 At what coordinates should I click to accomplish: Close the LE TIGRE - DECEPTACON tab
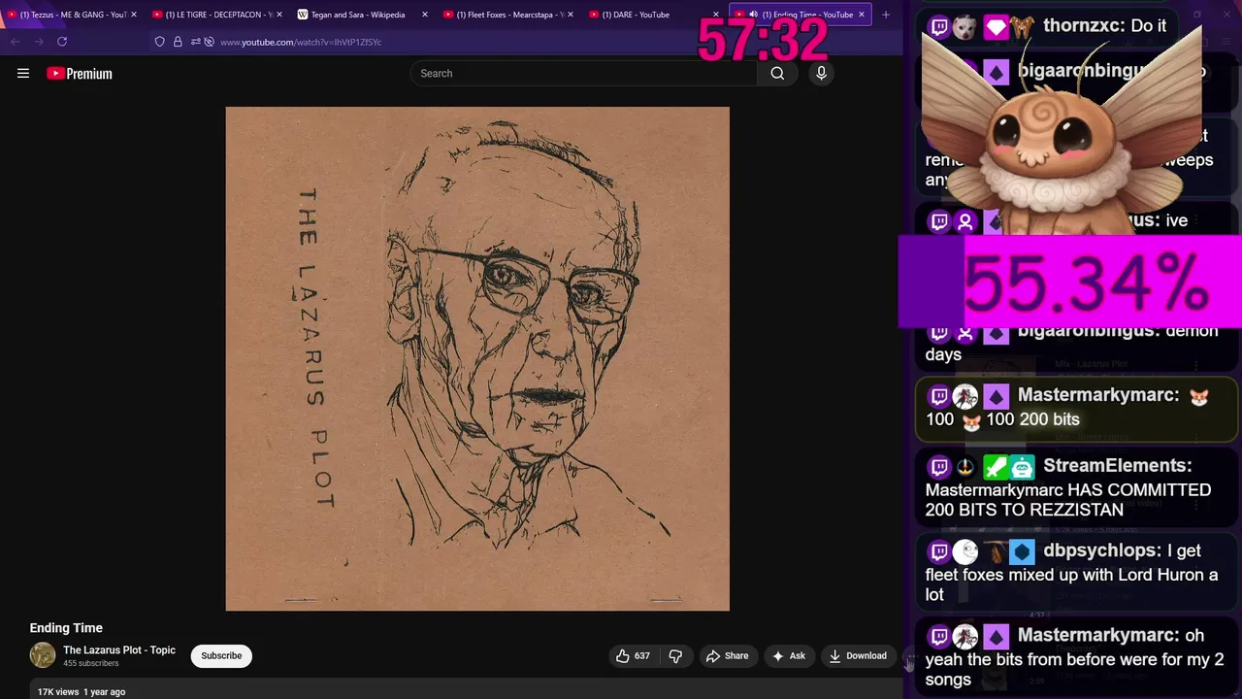pos(279,15)
